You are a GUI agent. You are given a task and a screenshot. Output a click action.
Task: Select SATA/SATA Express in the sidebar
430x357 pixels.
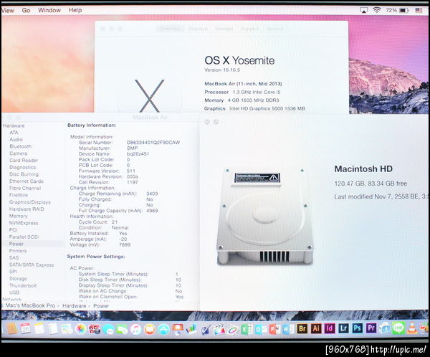(x=32, y=265)
